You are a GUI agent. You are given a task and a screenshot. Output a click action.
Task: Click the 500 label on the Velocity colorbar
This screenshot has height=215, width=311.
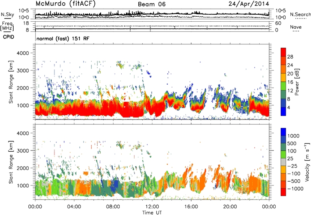point(292,143)
